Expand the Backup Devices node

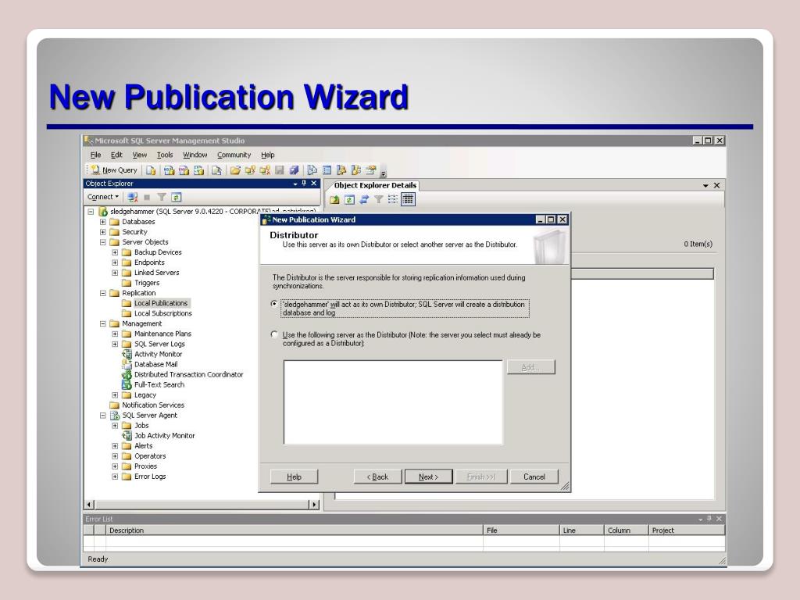[116, 252]
